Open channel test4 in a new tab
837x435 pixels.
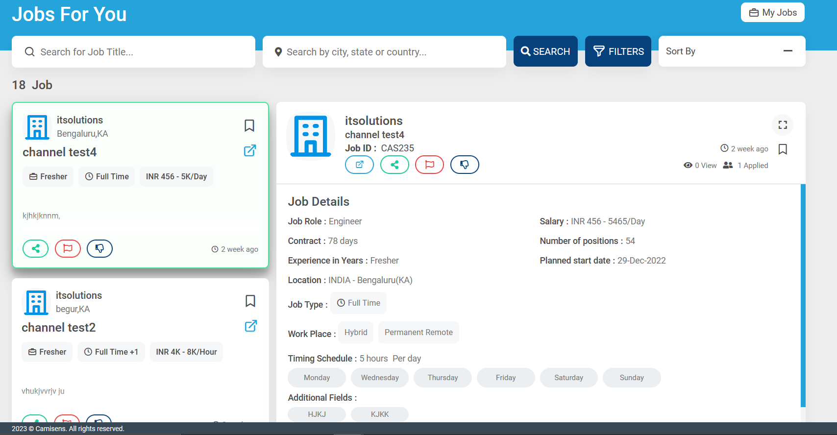pos(250,150)
